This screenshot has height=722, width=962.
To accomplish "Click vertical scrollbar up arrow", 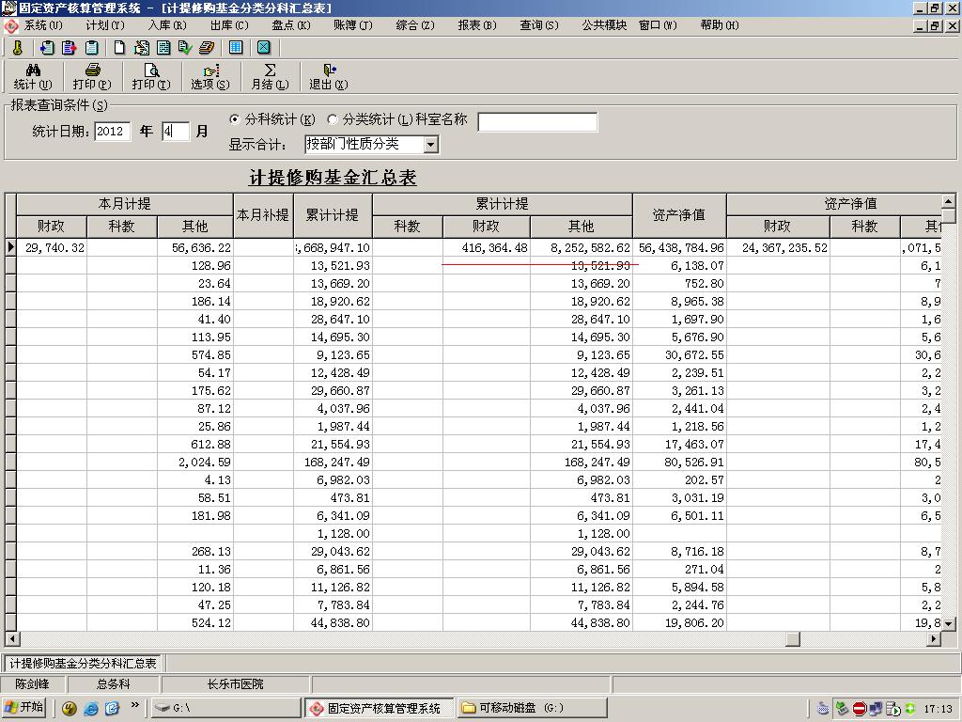I will [x=949, y=201].
